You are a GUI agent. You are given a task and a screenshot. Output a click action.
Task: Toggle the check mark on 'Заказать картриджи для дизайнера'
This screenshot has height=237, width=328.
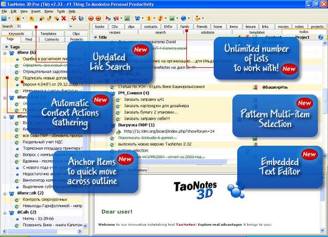coord(119,106)
